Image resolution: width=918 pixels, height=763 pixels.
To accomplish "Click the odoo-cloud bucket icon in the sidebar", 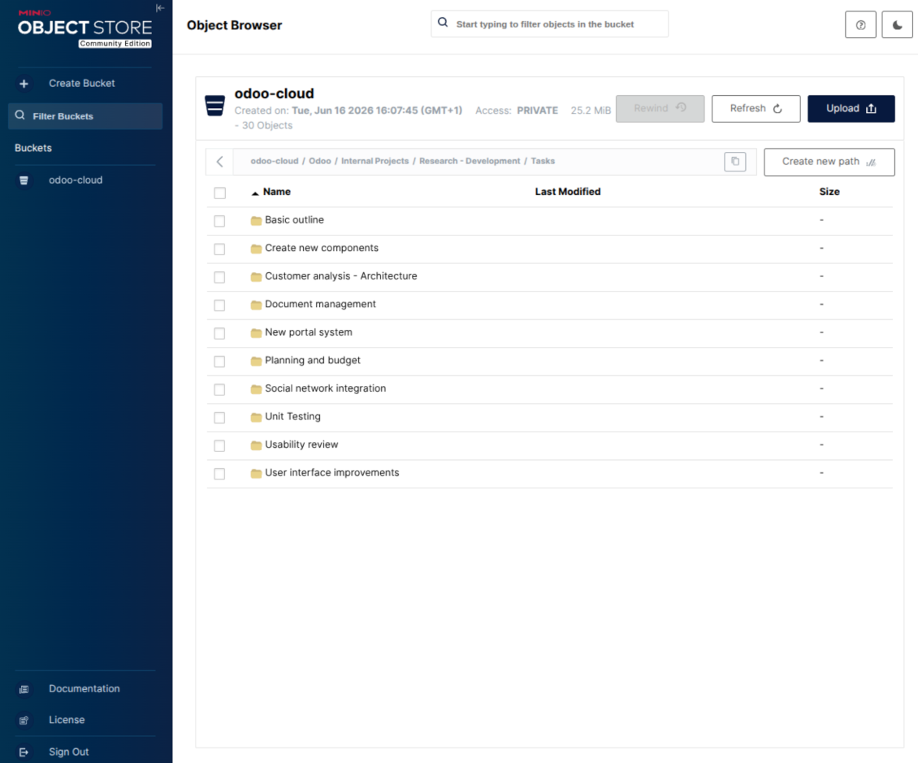I will click(24, 180).
